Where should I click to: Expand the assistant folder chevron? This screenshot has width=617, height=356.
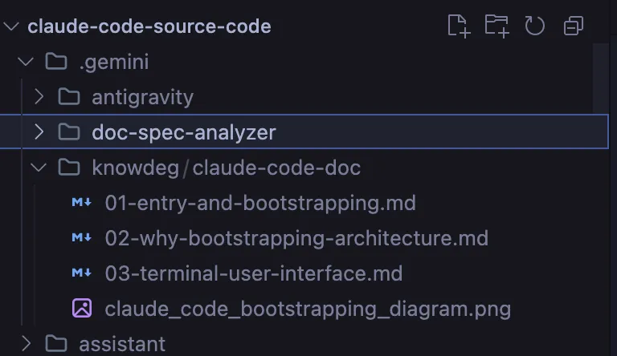(26, 344)
